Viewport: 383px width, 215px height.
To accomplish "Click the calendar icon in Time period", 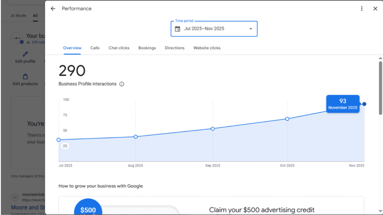I will click(x=177, y=29).
